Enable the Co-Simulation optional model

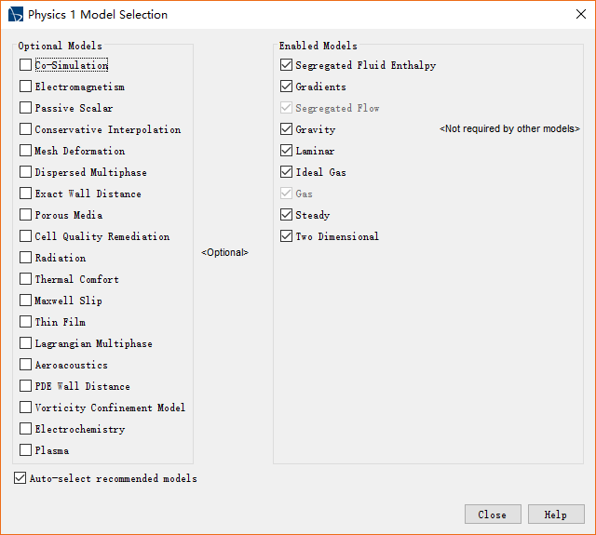(25, 65)
